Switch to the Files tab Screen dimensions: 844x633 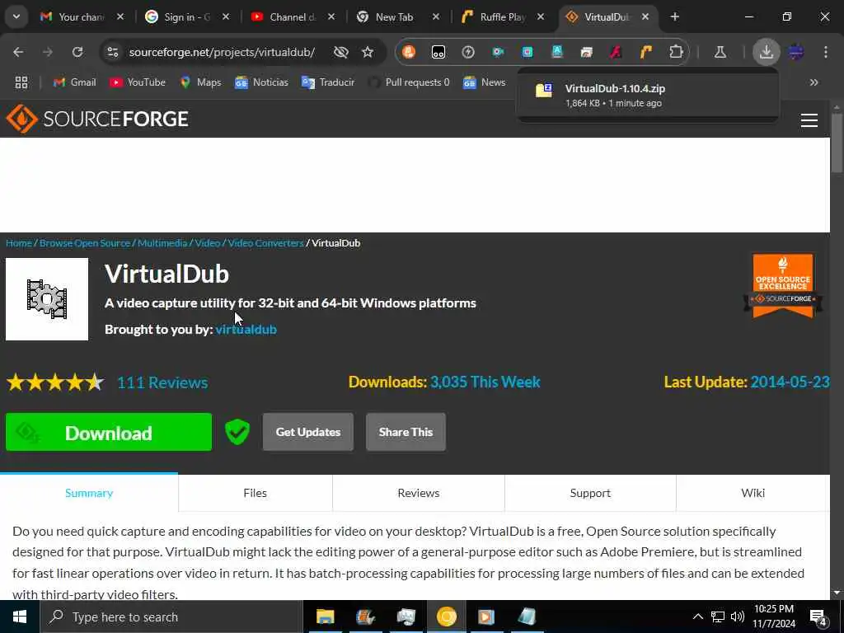coord(256,493)
